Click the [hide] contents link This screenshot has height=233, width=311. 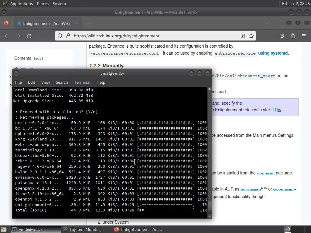(38, 58)
